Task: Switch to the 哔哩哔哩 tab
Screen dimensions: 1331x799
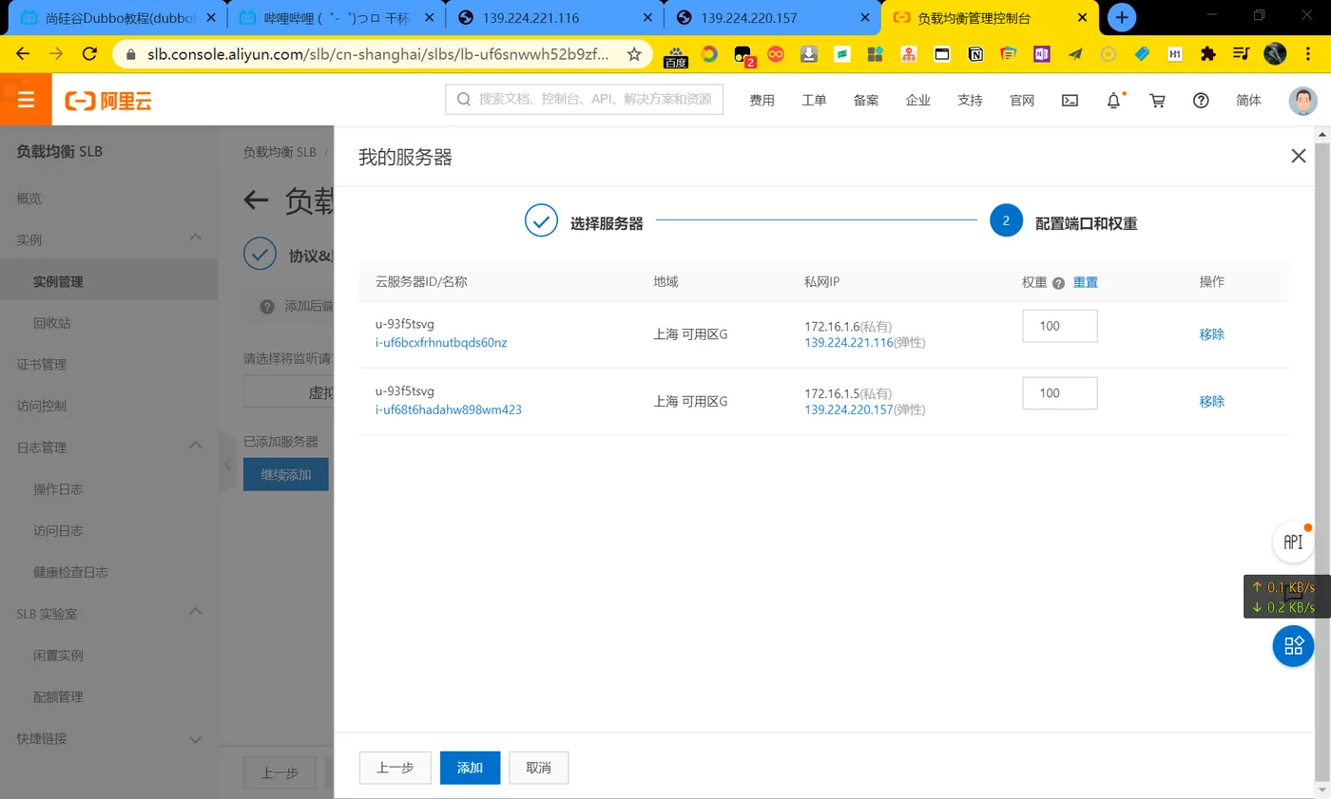Action: 335,17
